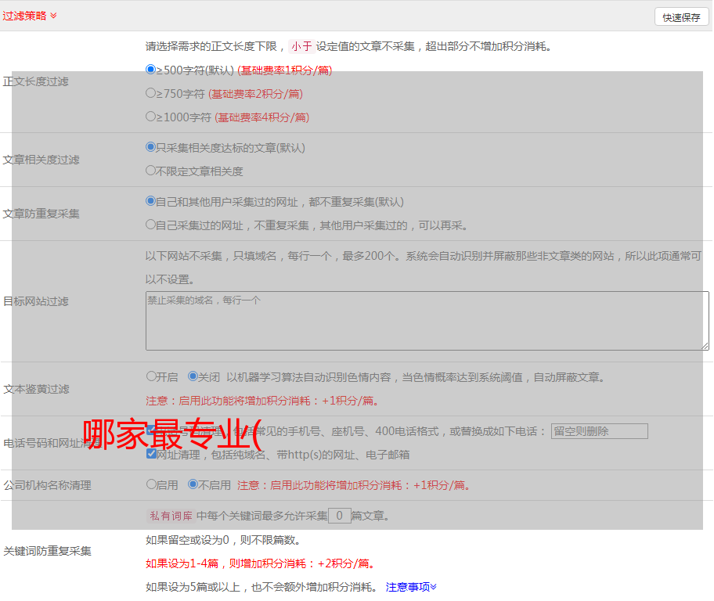
Task: Turn on 文本鉴黄过滤 with 开启
Action: [x=151, y=376]
